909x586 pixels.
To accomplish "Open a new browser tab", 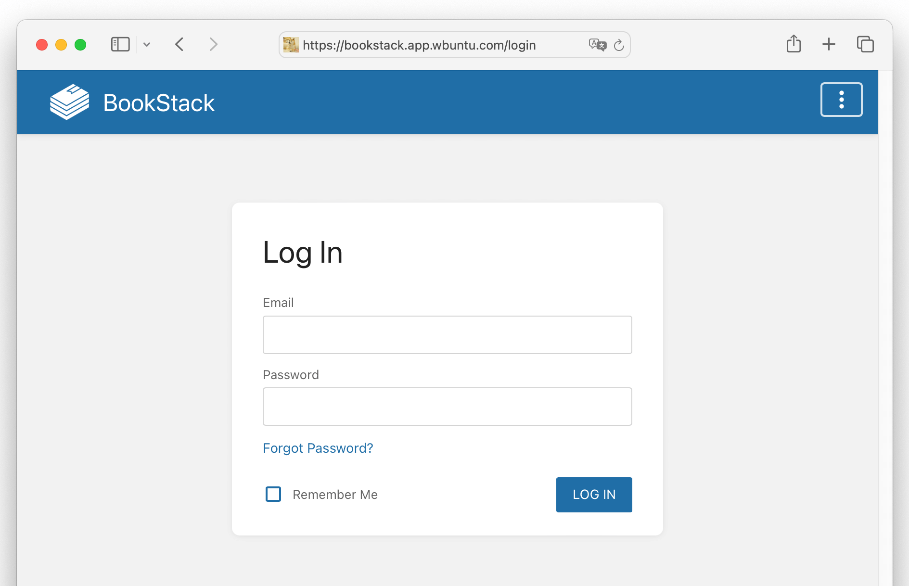I will click(x=829, y=45).
